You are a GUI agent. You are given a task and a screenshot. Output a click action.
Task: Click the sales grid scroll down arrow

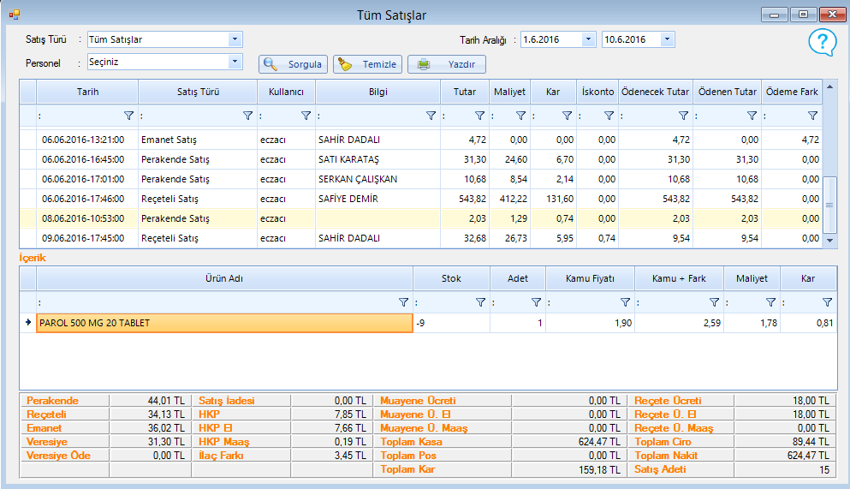829,242
